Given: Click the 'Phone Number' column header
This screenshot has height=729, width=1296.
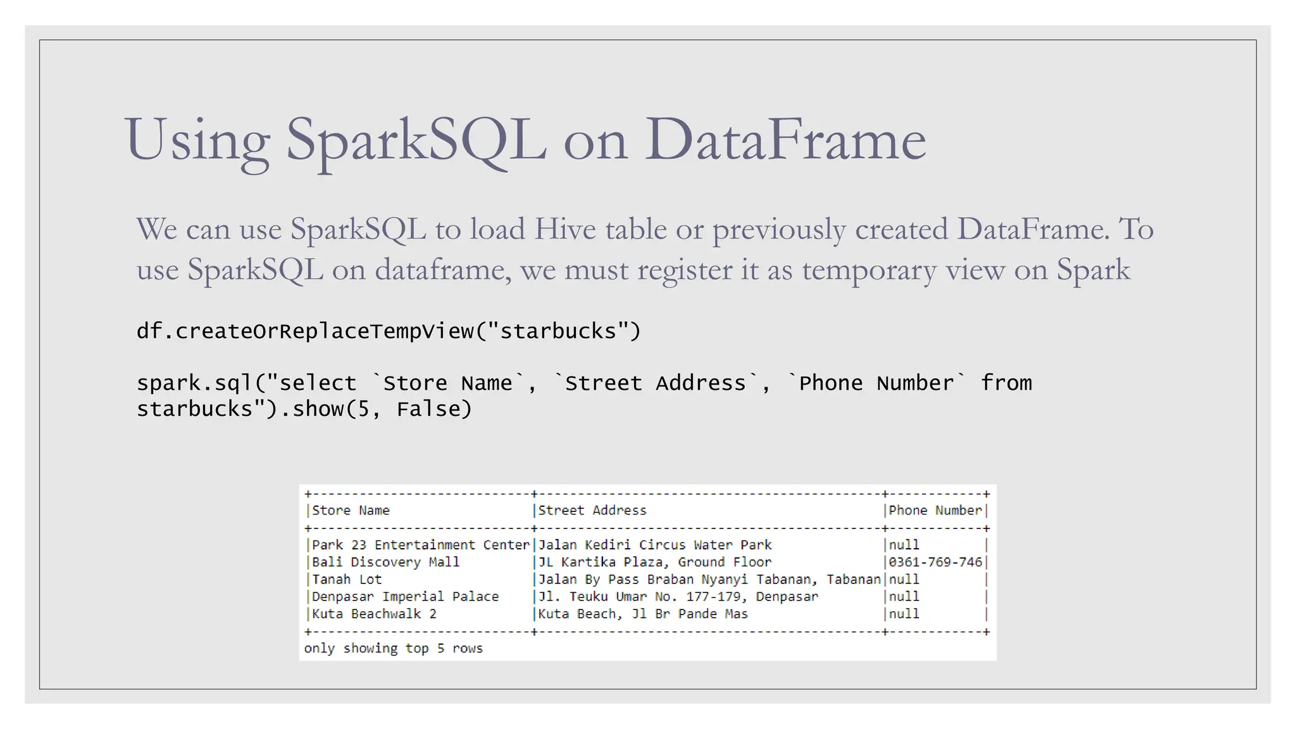Looking at the screenshot, I should [x=935, y=511].
